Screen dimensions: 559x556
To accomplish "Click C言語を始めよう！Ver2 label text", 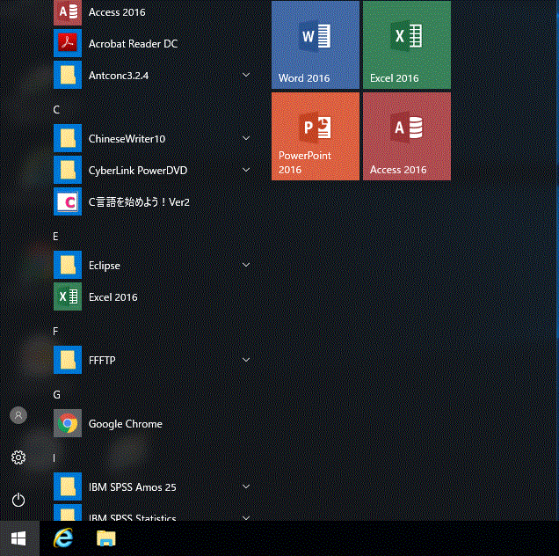I will click(x=139, y=202).
